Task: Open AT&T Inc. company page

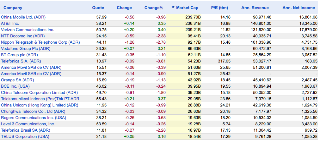Action: point(10,24)
